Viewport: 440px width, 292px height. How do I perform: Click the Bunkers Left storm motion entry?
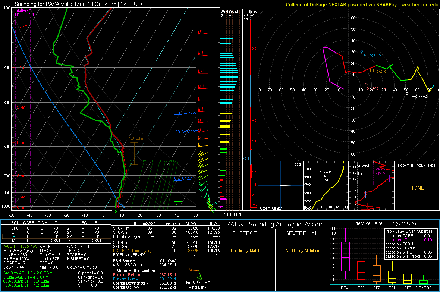(145, 279)
